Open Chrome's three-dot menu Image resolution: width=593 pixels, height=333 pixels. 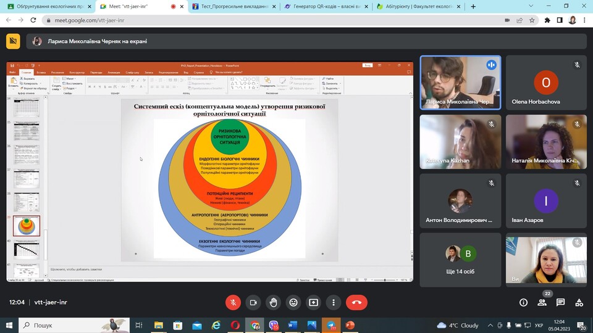(584, 20)
